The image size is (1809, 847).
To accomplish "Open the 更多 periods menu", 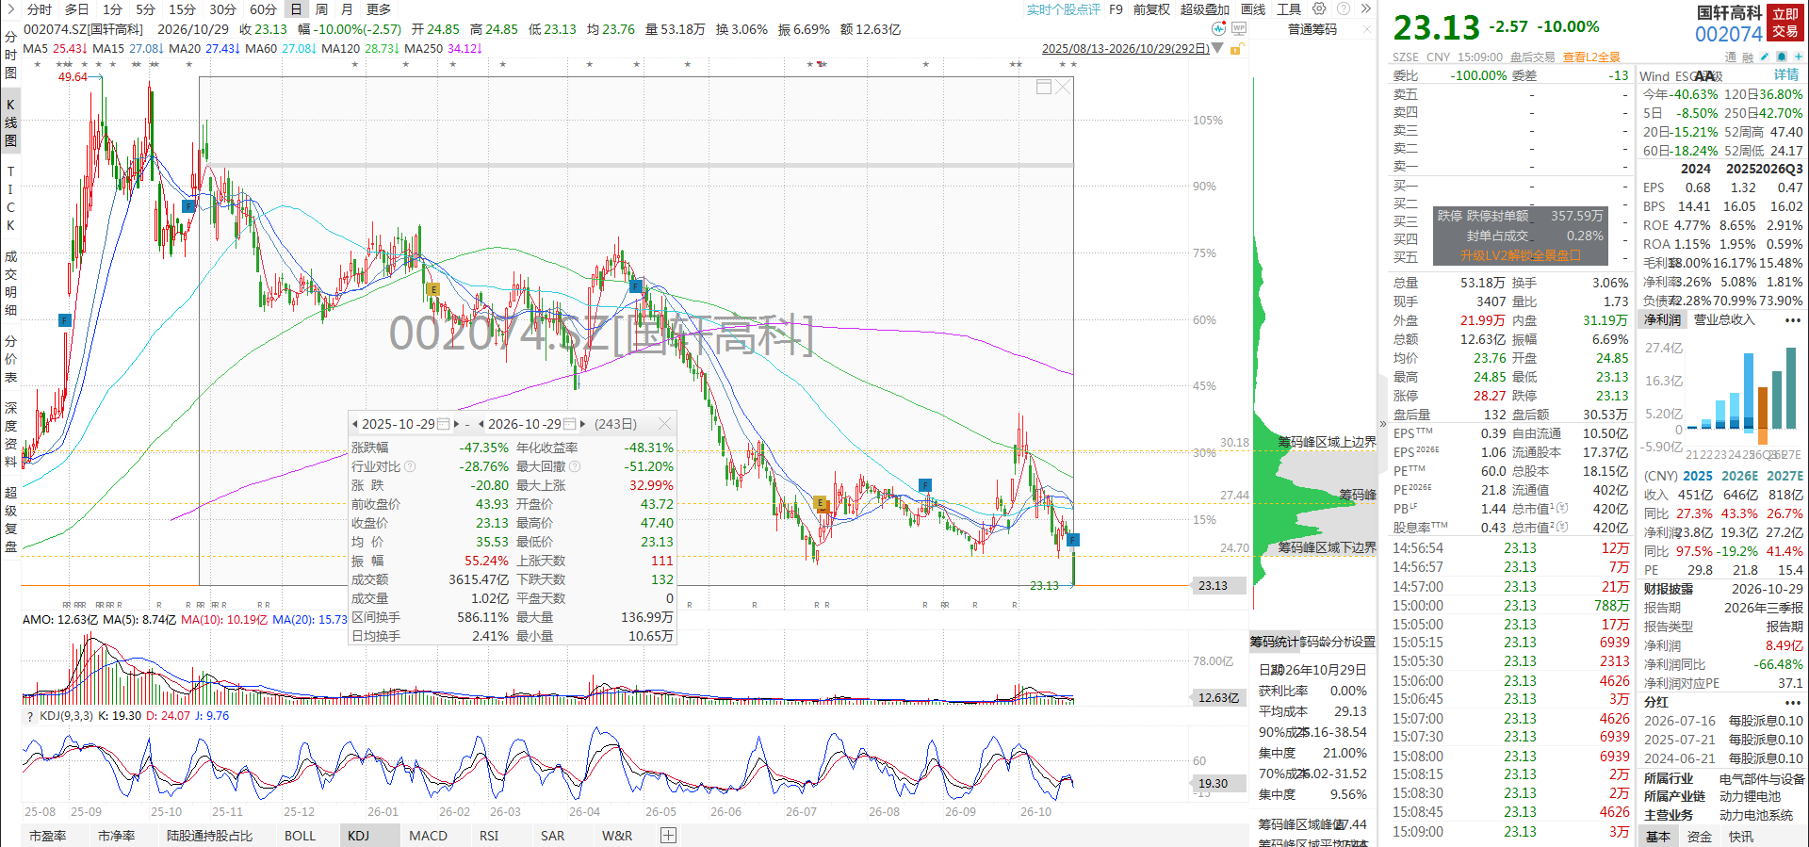I will 379,9.
